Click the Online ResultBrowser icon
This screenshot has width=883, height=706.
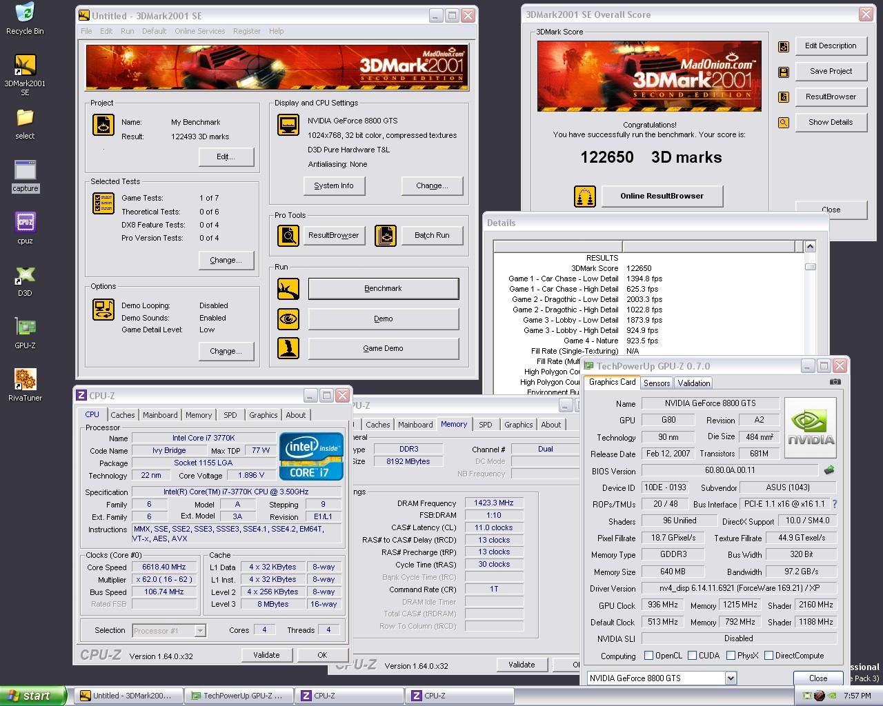pos(585,196)
